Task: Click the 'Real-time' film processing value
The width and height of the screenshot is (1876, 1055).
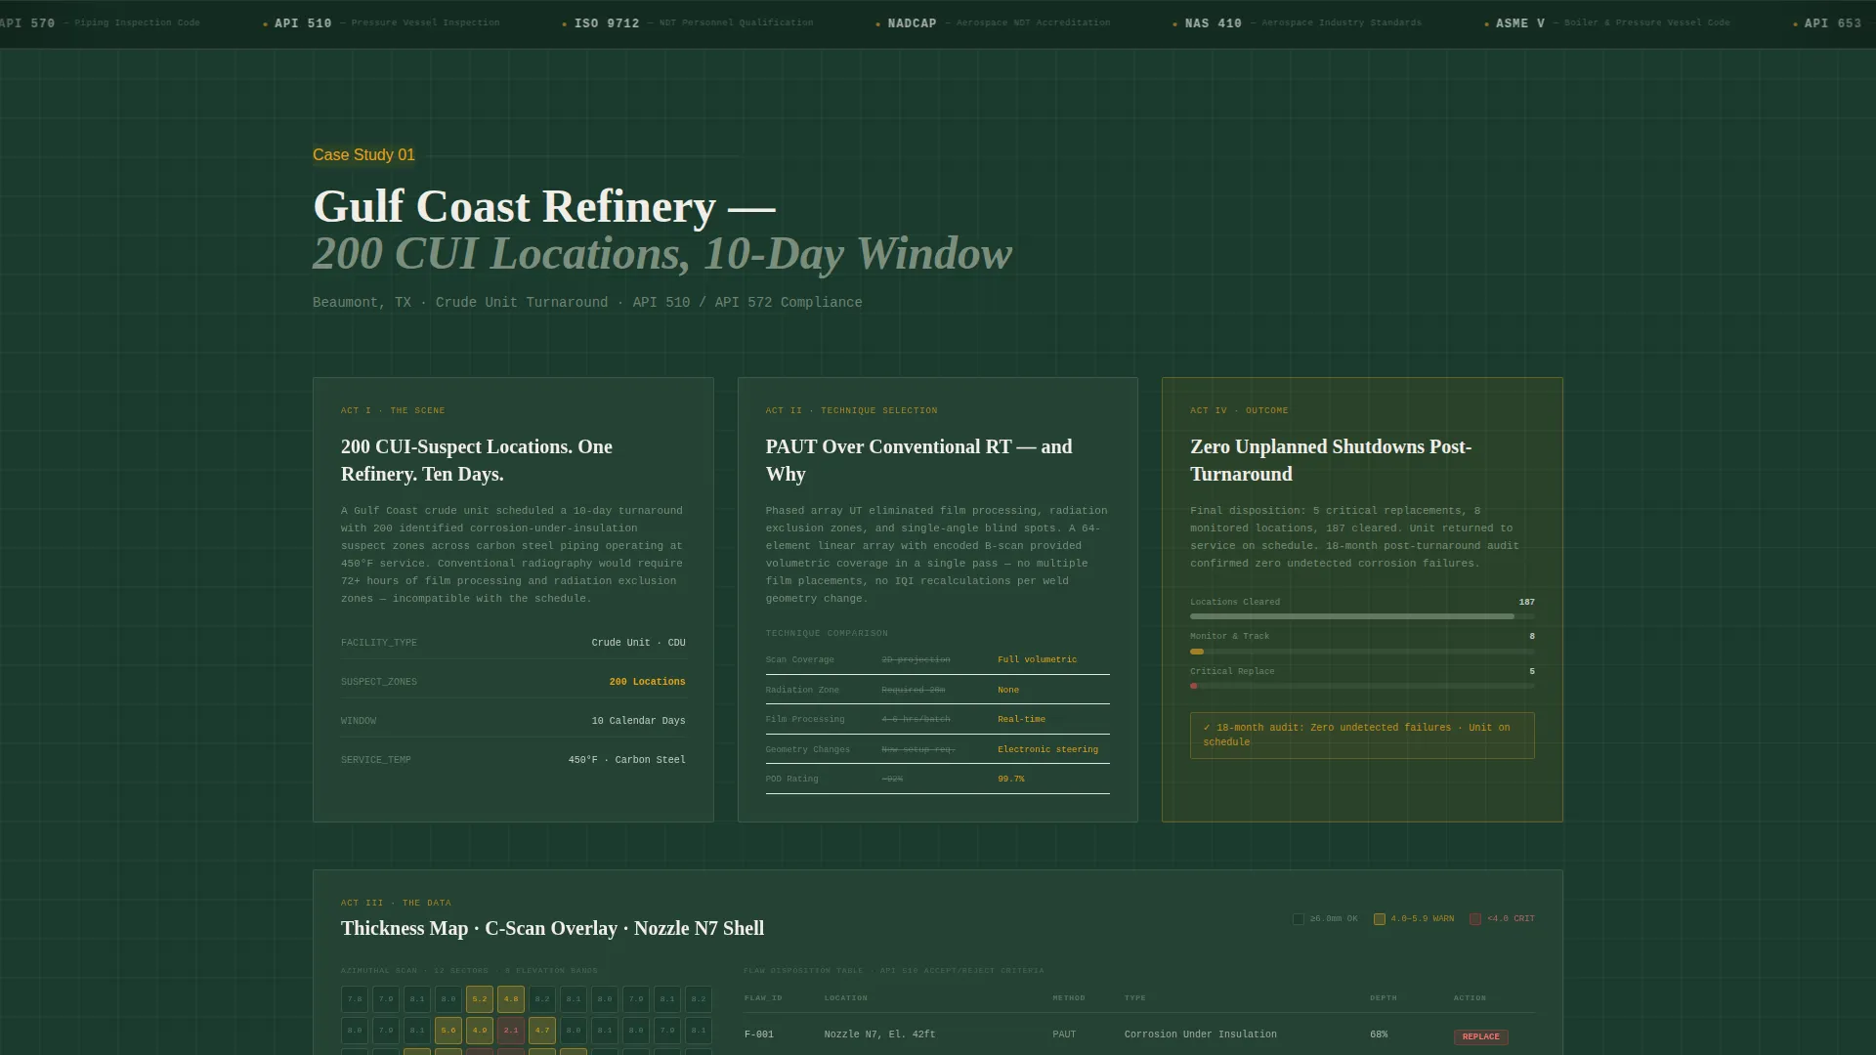Action: coord(1021,720)
